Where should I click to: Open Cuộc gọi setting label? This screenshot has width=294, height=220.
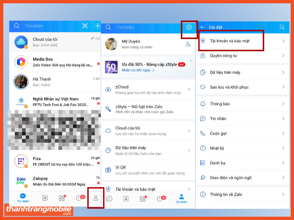click(x=218, y=133)
